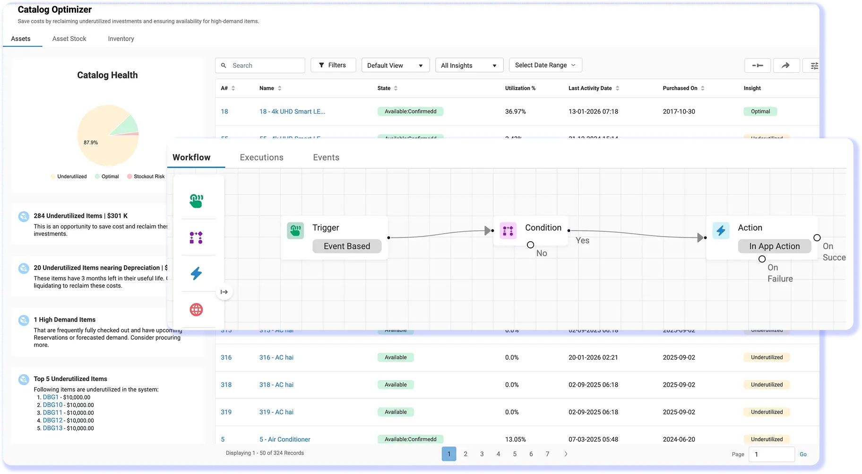The image size is (862, 474).
Task: Click the nearing Depreciation insight icon
Action: coord(24,269)
